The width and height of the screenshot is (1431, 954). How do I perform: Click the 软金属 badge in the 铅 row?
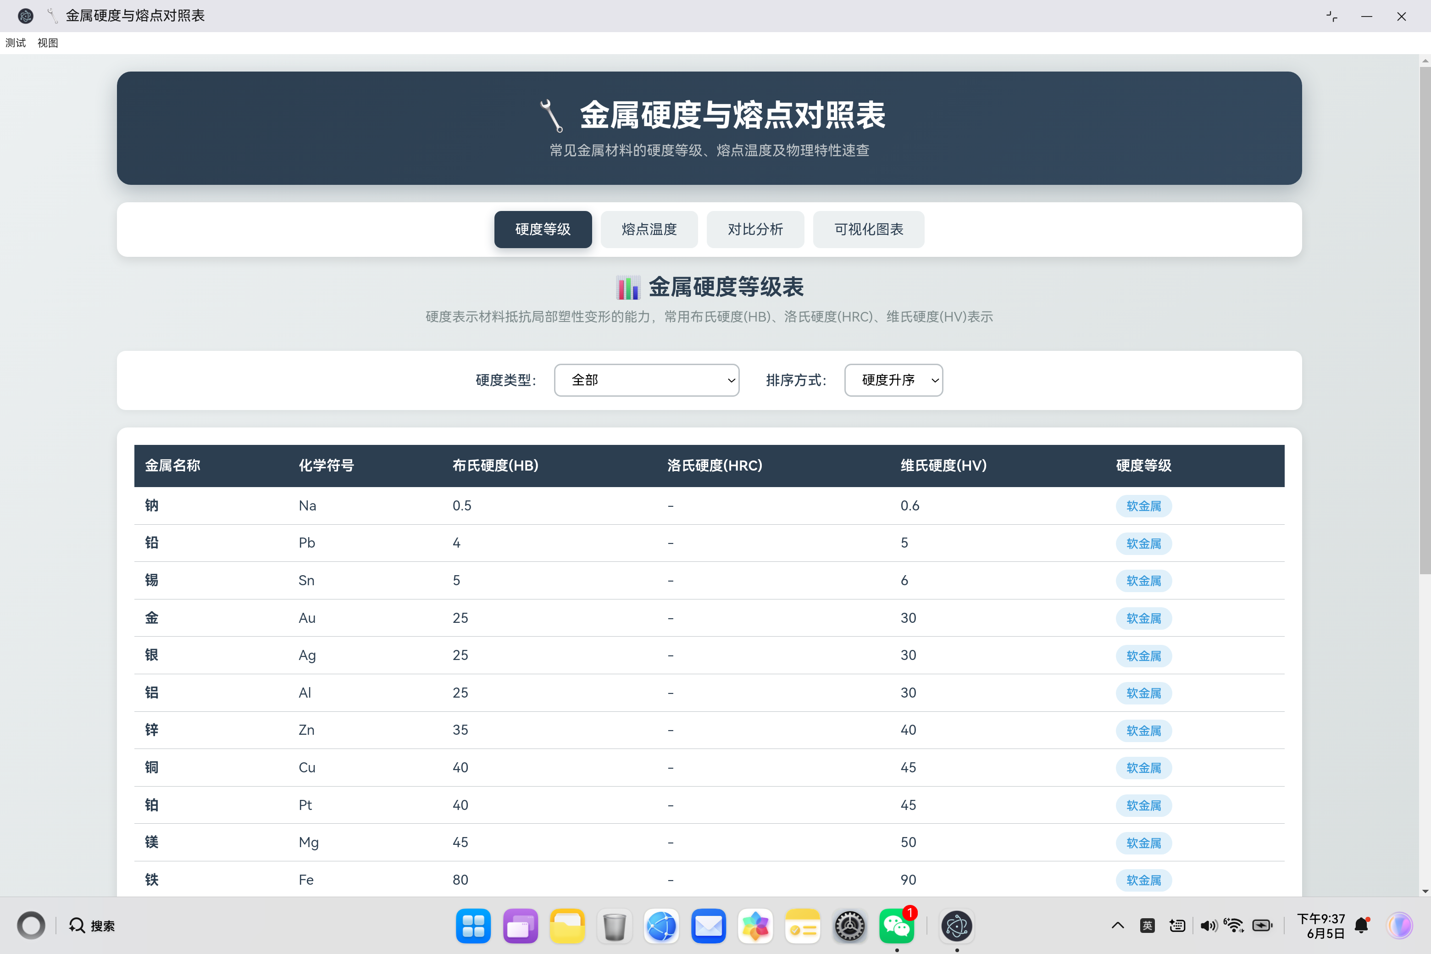(1144, 544)
